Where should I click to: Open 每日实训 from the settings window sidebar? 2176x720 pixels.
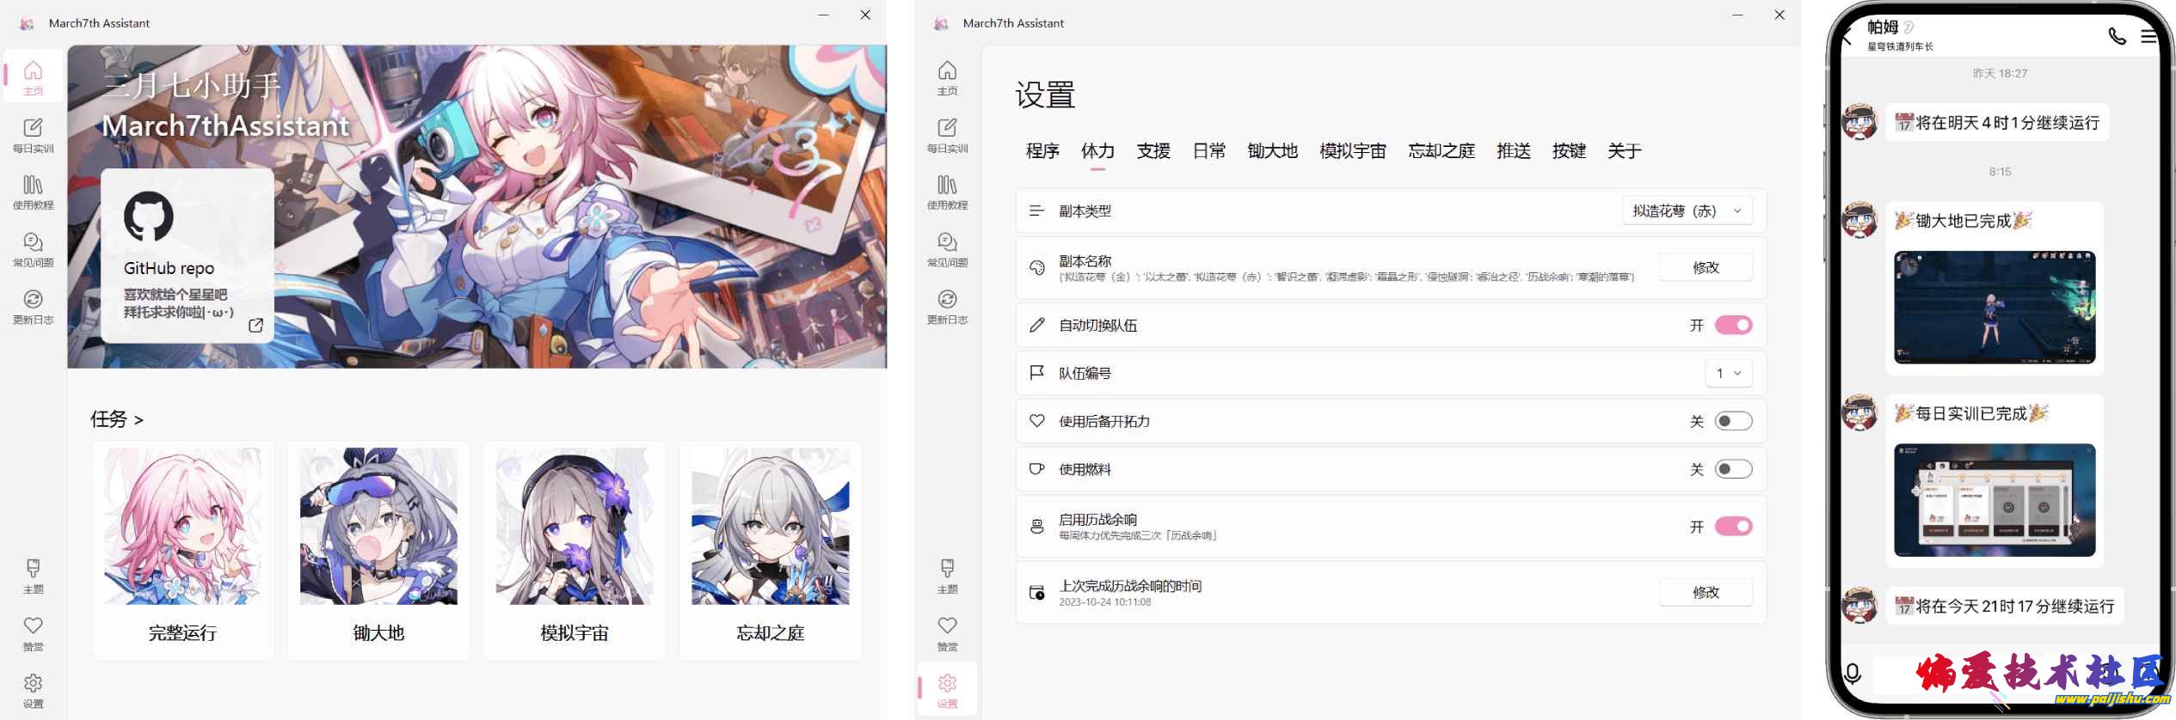click(947, 135)
